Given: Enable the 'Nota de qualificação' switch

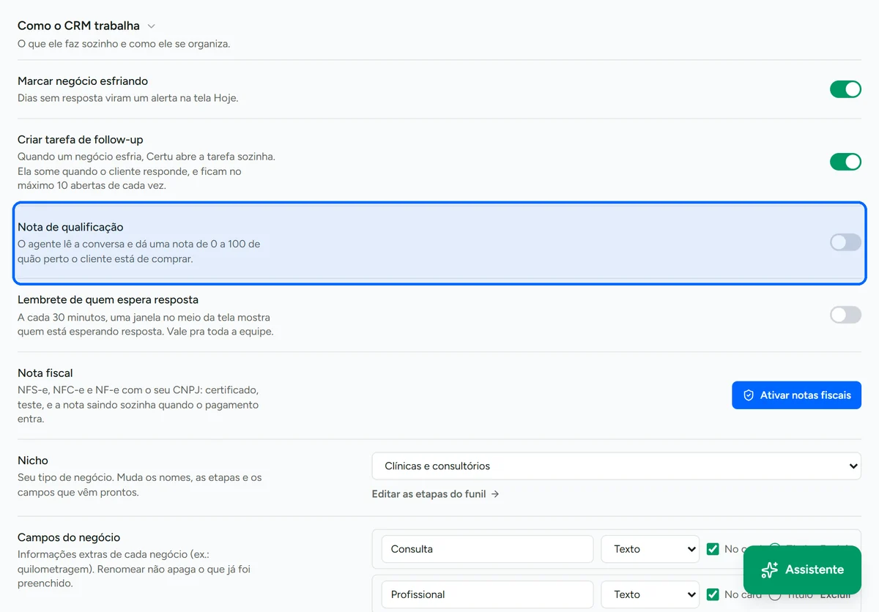Looking at the screenshot, I should [845, 242].
